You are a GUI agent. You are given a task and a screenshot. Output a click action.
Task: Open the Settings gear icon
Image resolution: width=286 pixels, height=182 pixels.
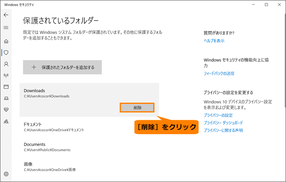[x=6, y=174]
